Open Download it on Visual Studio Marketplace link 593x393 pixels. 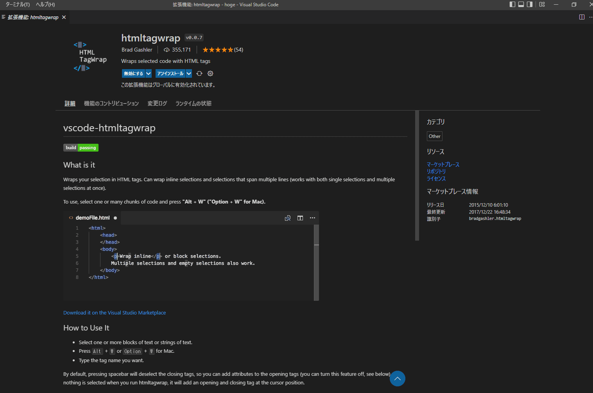[115, 313]
